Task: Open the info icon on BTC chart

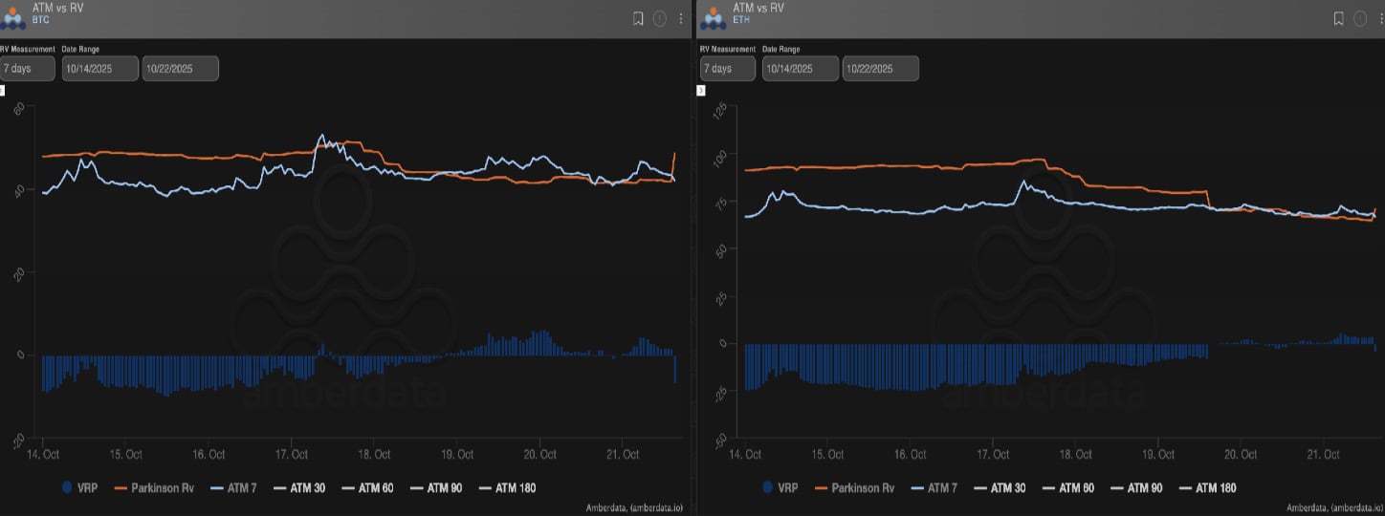Action: [x=660, y=18]
